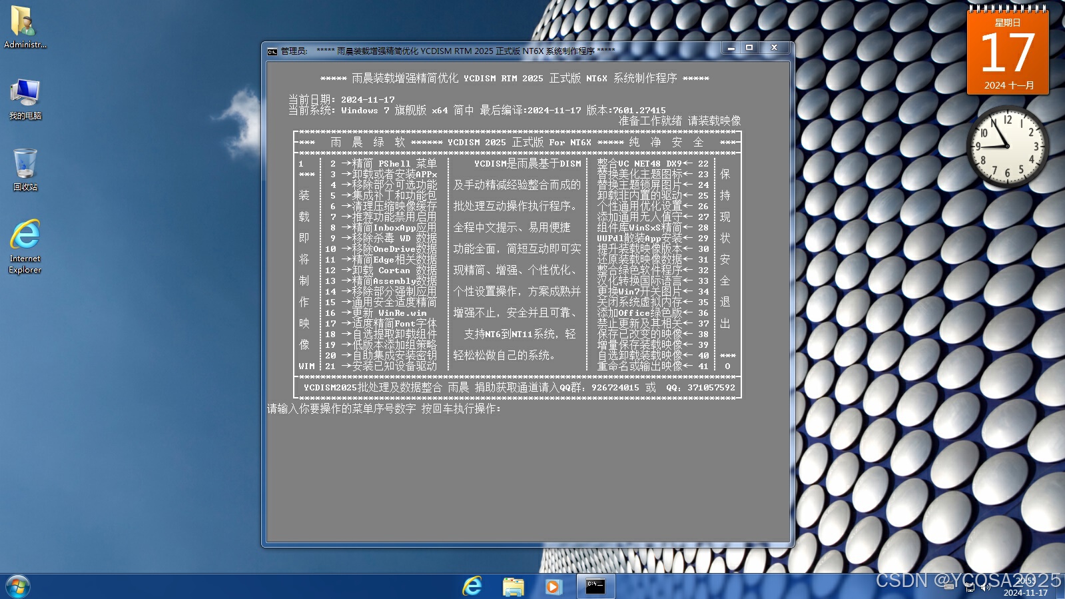Click the console input prompt line 请输入你要操作的菜单序号数字

(x=384, y=408)
